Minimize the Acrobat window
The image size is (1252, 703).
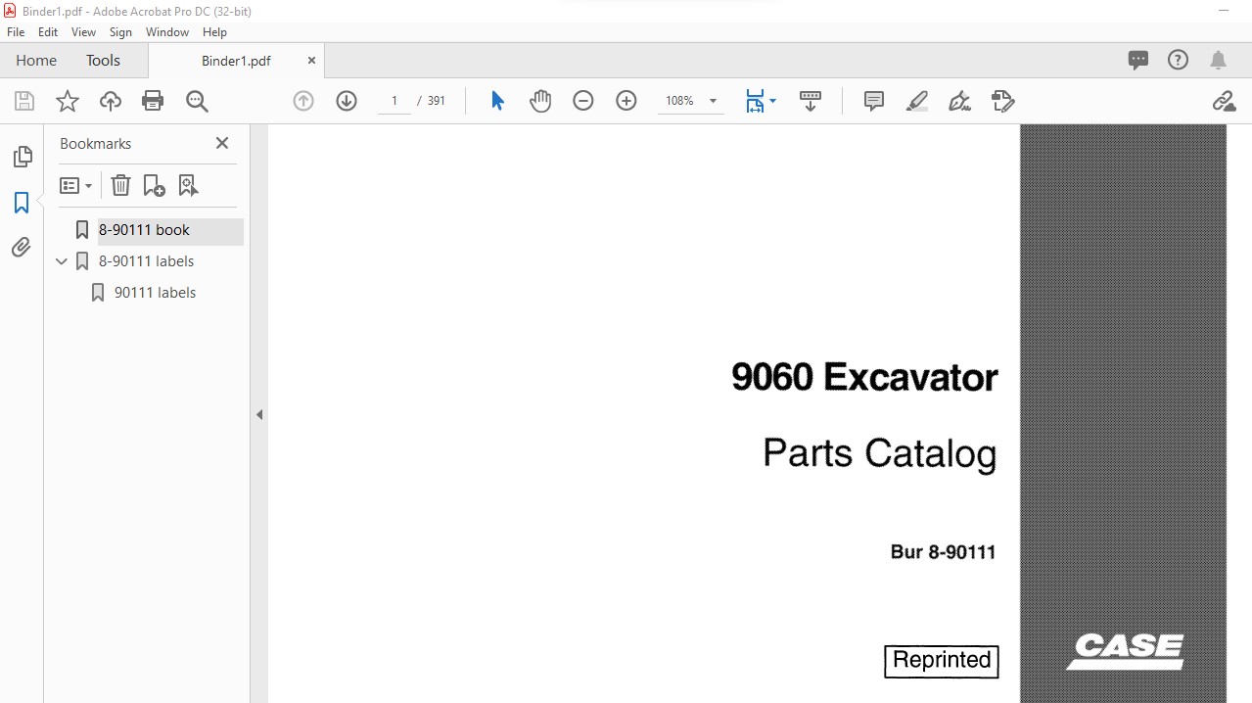pyautogui.click(x=1224, y=11)
